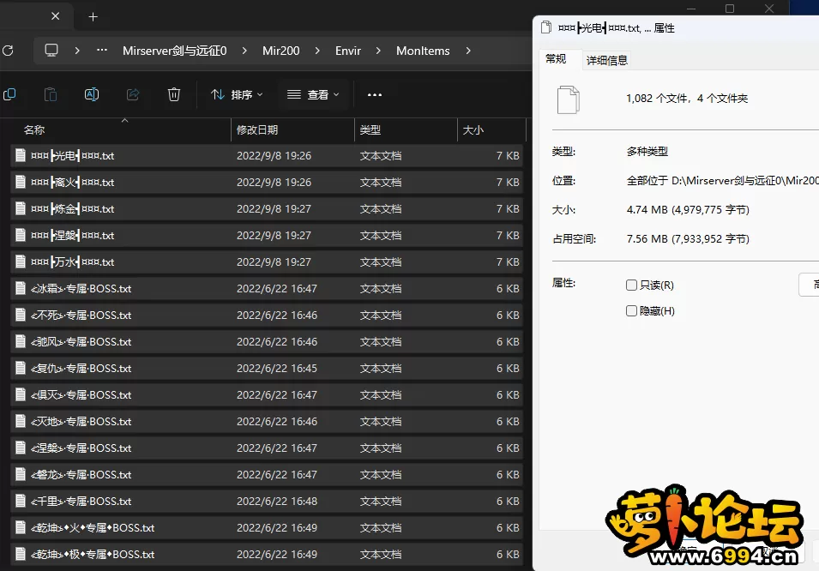The image size is (819, 571).
Task: Switch to the 详细信息 tab in Properties
Action: tap(607, 60)
